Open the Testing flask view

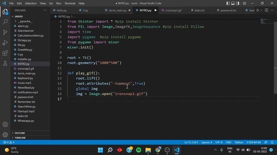click(5, 63)
